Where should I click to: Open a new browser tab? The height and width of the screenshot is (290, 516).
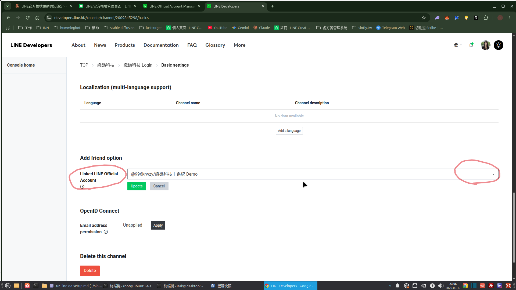pos(273,6)
